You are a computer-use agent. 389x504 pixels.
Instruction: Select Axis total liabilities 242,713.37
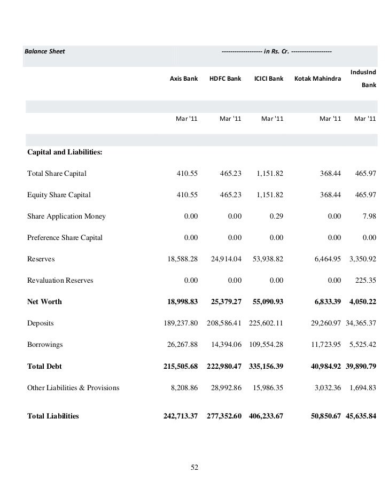coord(181,416)
